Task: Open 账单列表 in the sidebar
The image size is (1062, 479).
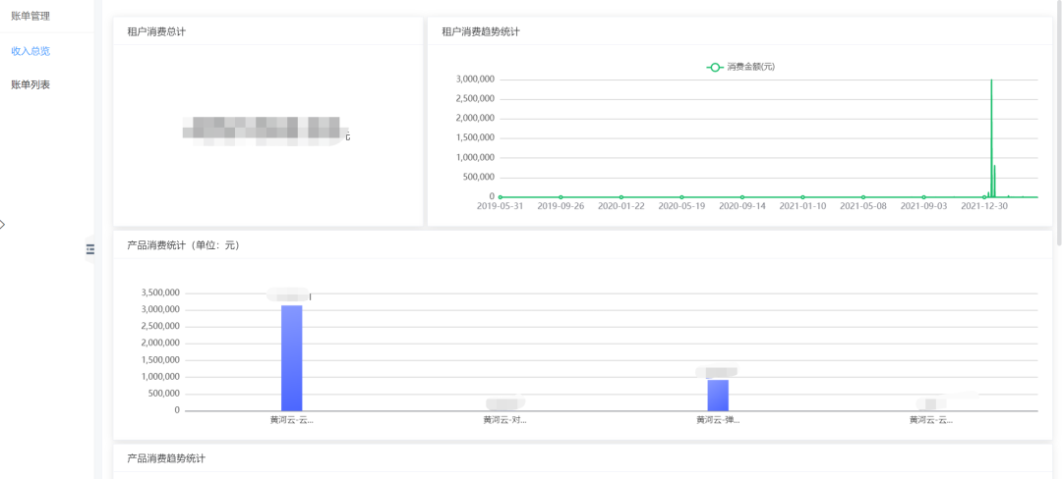Action: click(30, 85)
